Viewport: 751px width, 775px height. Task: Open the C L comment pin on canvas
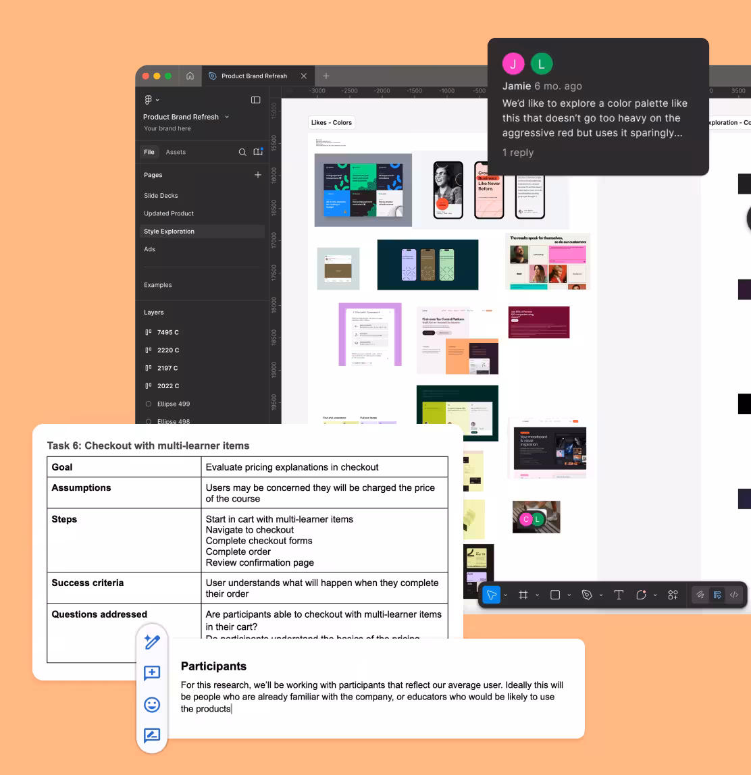(532, 519)
